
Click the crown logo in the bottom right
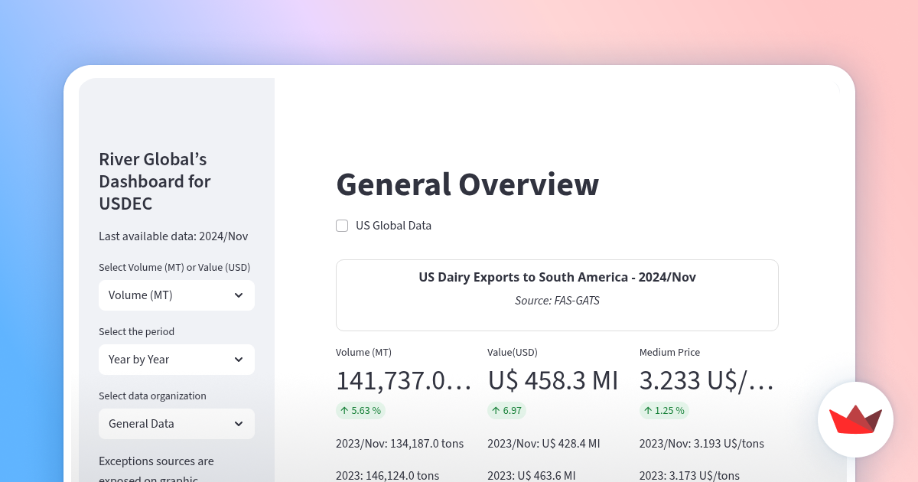[x=855, y=419]
